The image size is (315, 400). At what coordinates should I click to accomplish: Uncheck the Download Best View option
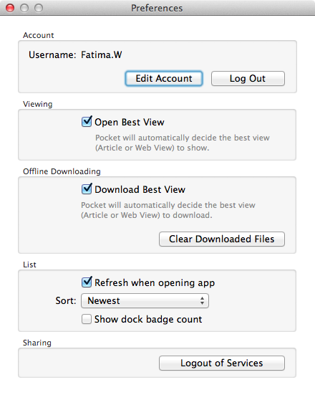tap(87, 189)
